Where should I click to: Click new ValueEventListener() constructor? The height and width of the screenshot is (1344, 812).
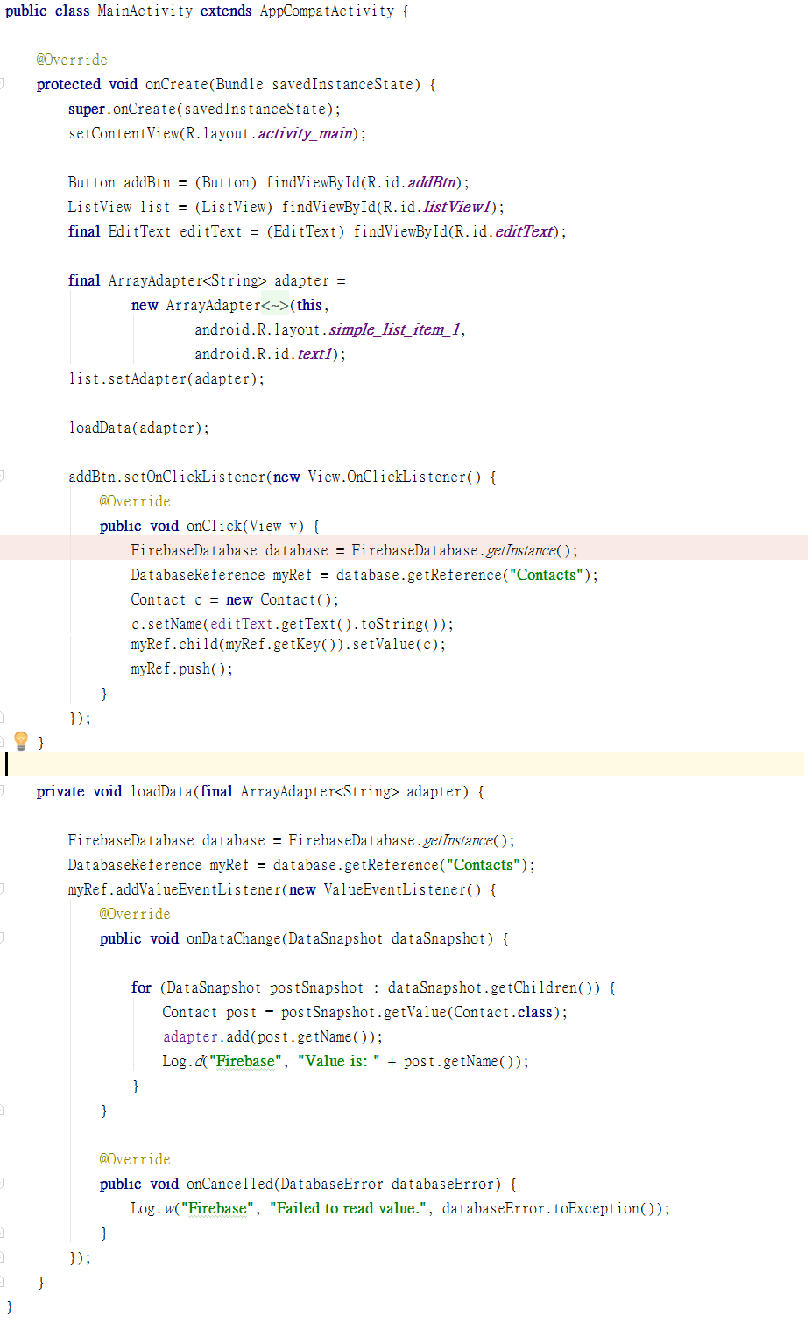[385, 889]
